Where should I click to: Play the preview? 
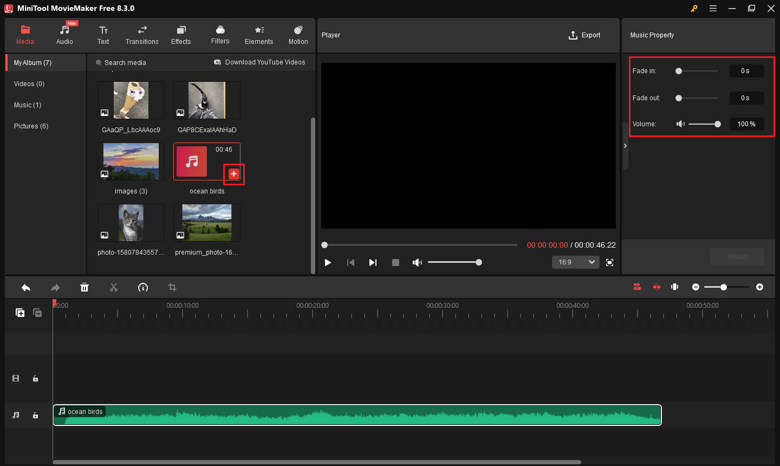(x=328, y=262)
